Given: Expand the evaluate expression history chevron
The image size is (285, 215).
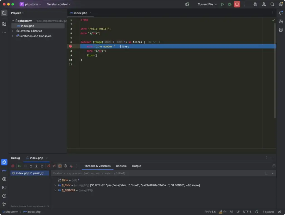Looking at the screenshot, I should [273, 173].
